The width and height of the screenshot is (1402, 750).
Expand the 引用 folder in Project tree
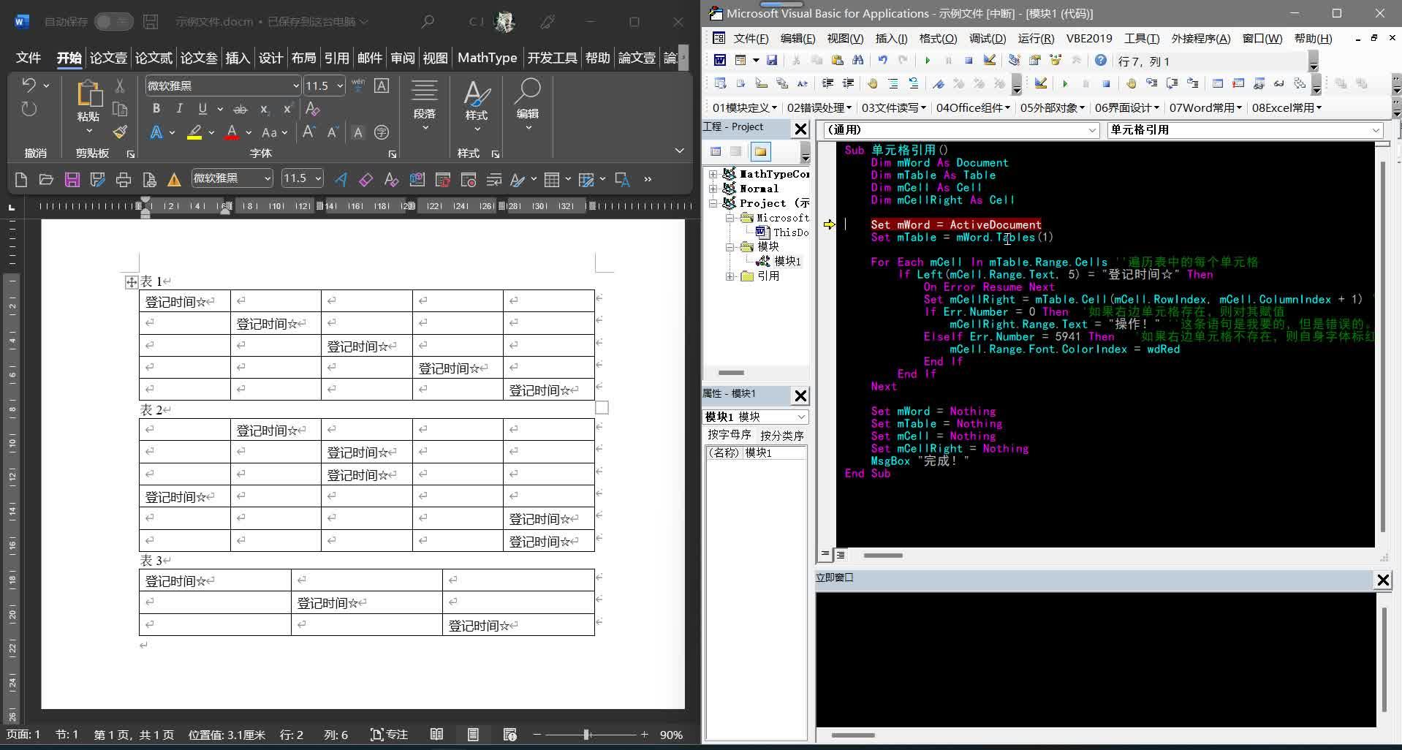(729, 276)
